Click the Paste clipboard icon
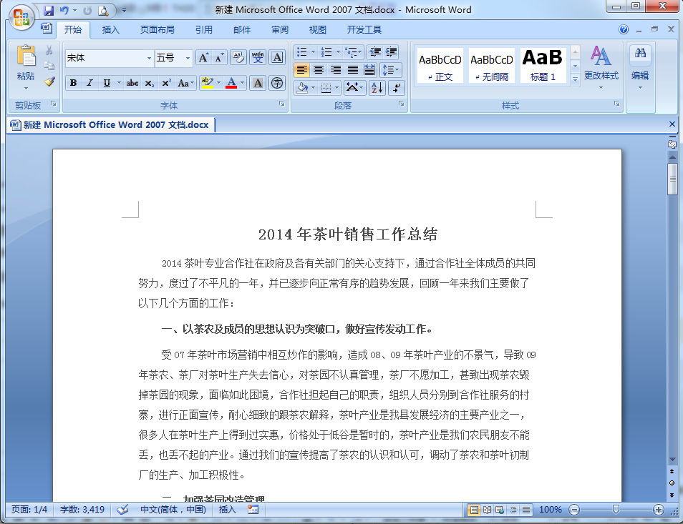 tap(26, 57)
